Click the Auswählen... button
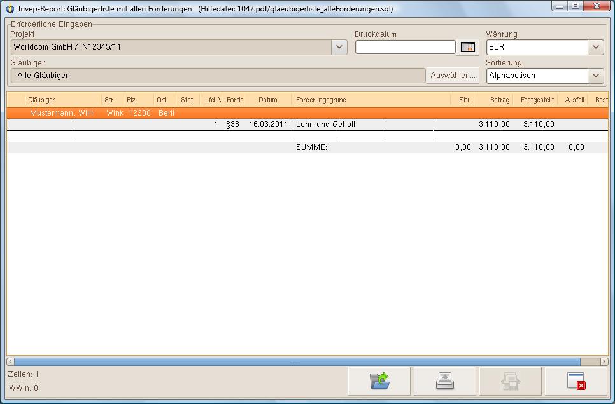Image resolution: width=615 pixels, height=404 pixels. 453,76
